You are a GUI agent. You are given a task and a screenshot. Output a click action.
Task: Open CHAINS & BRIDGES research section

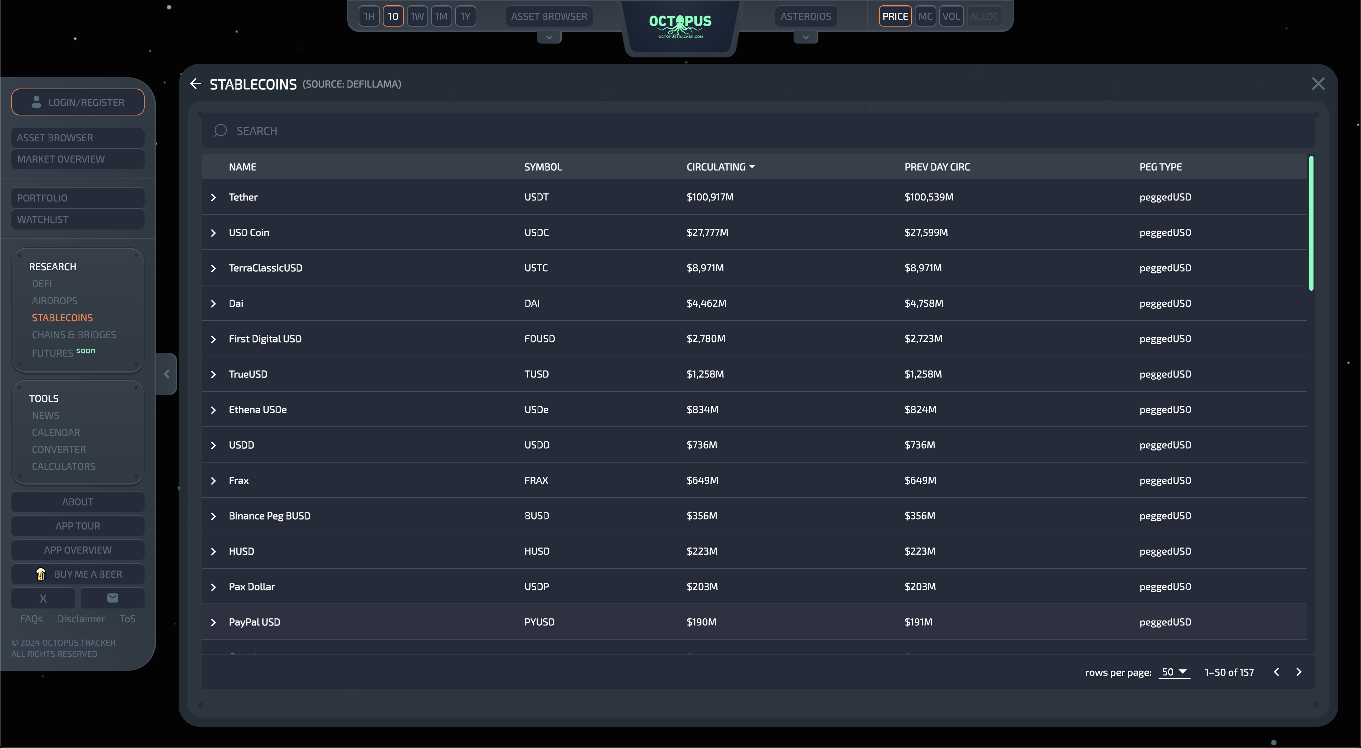tap(74, 335)
